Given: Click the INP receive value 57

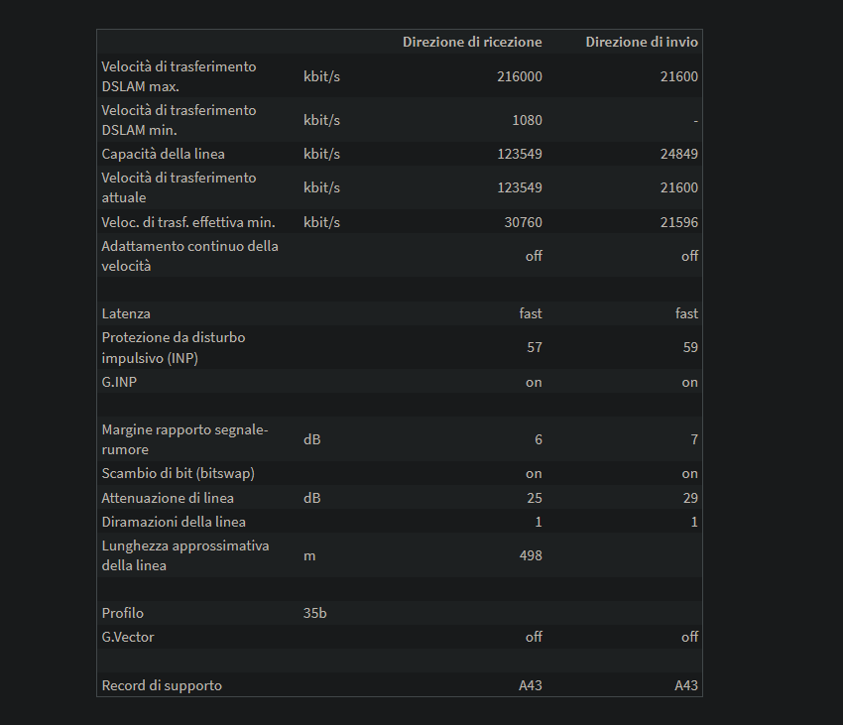Looking at the screenshot, I should click(535, 347).
